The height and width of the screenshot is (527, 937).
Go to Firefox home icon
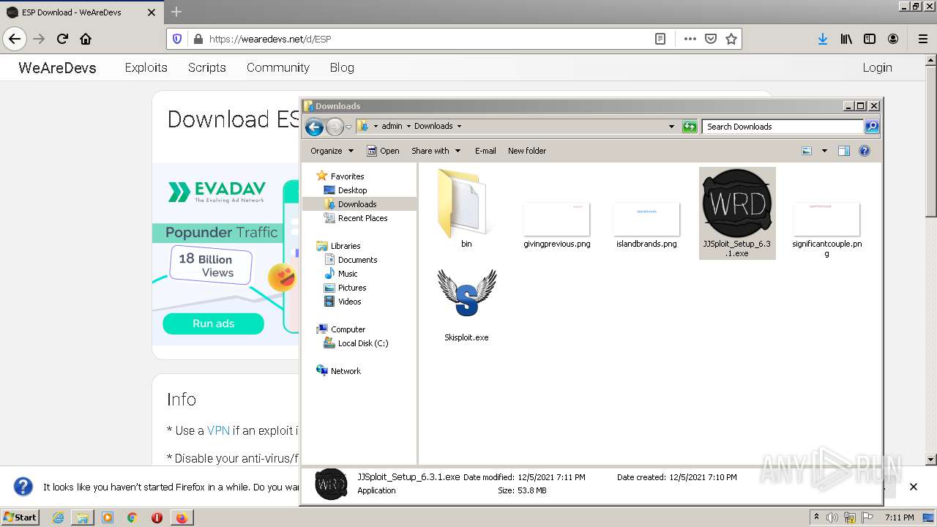[86, 39]
